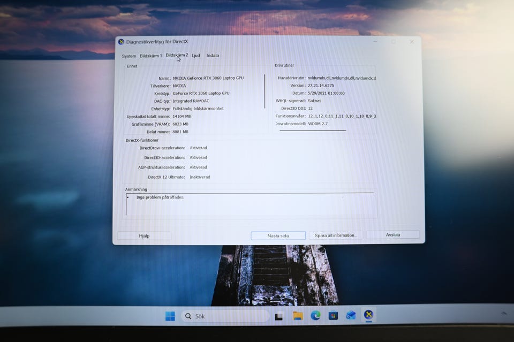The height and width of the screenshot is (342, 514).
Task: Click the DirectX icon in the title bar
Action: pyautogui.click(x=122, y=42)
